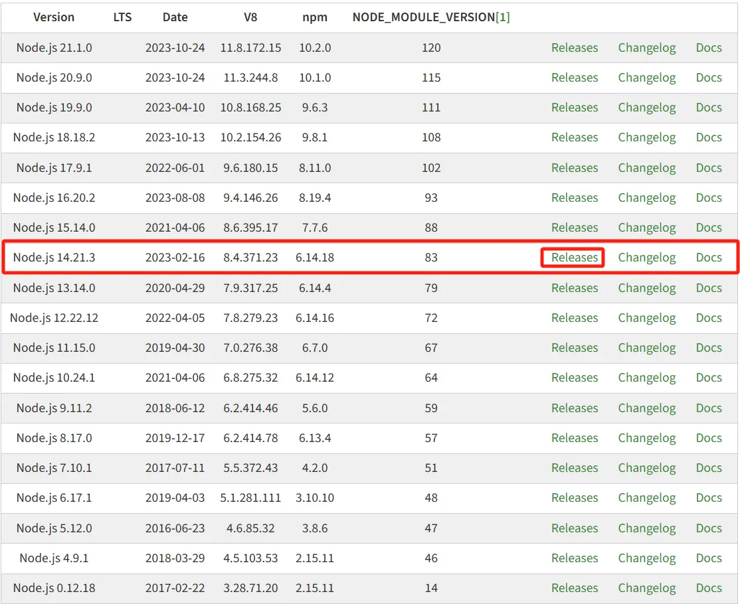Open Changelog for Node.js 16.20.2
This screenshot has height=604, width=740.
pos(646,198)
